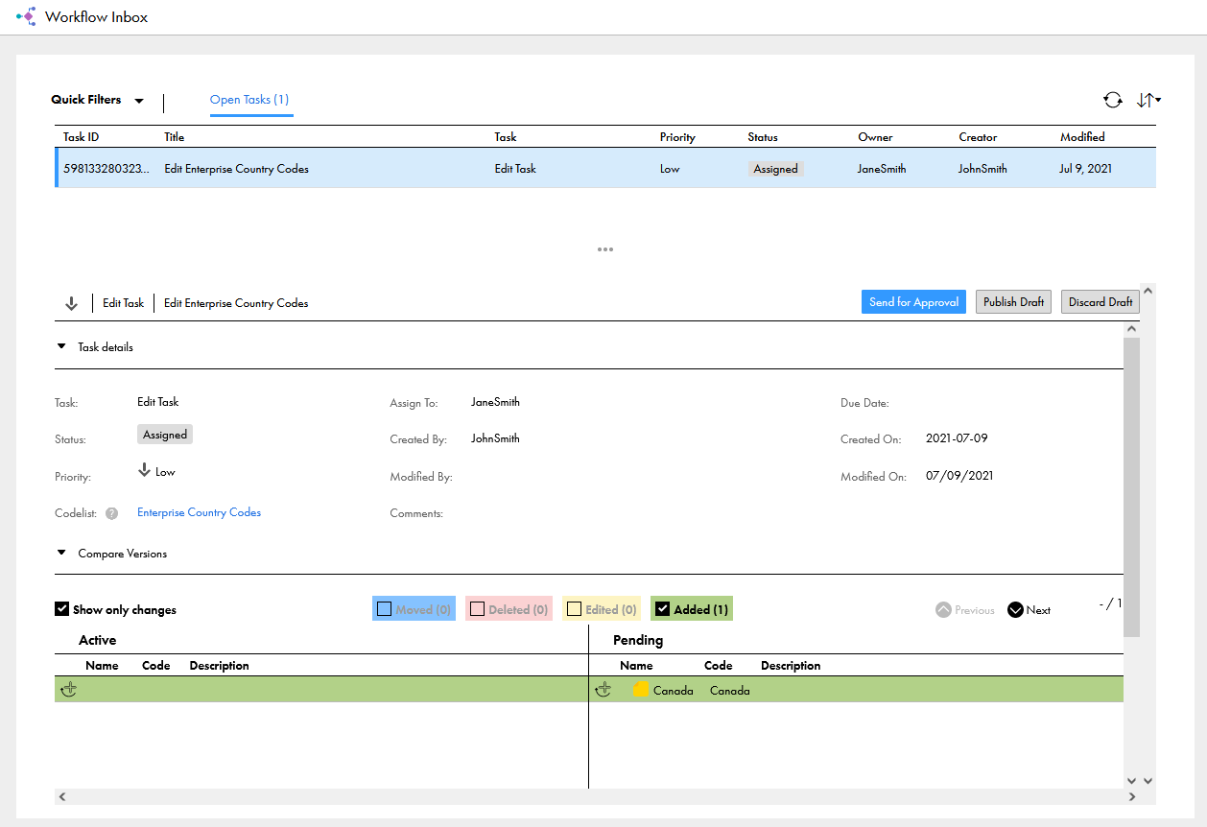Screen dimensions: 1207x827
Task: Click the Owner column header
Action: pyautogui.click(x=875, y=137)
